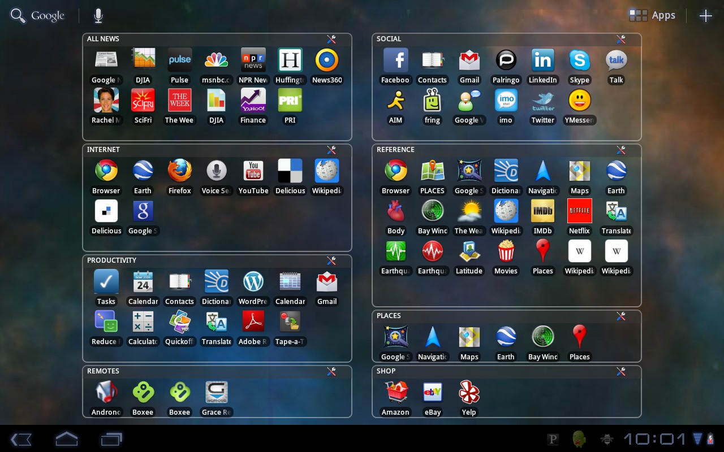
Task: Open Adobe Reader app
Action: pos(253,321)
